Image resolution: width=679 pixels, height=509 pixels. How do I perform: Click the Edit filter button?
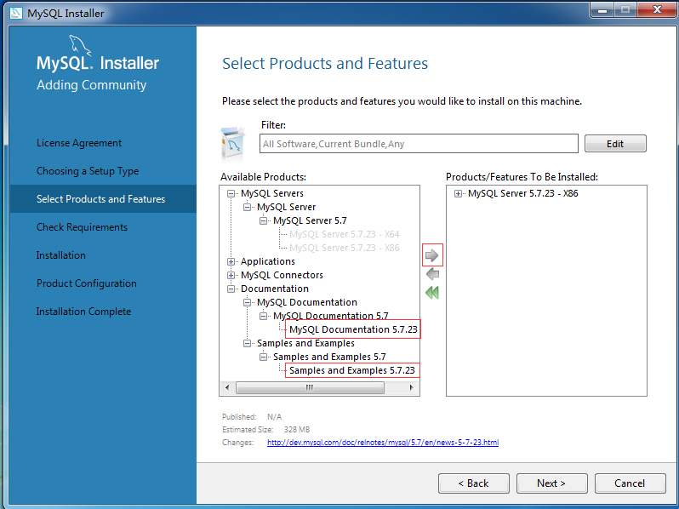[615, 144]
